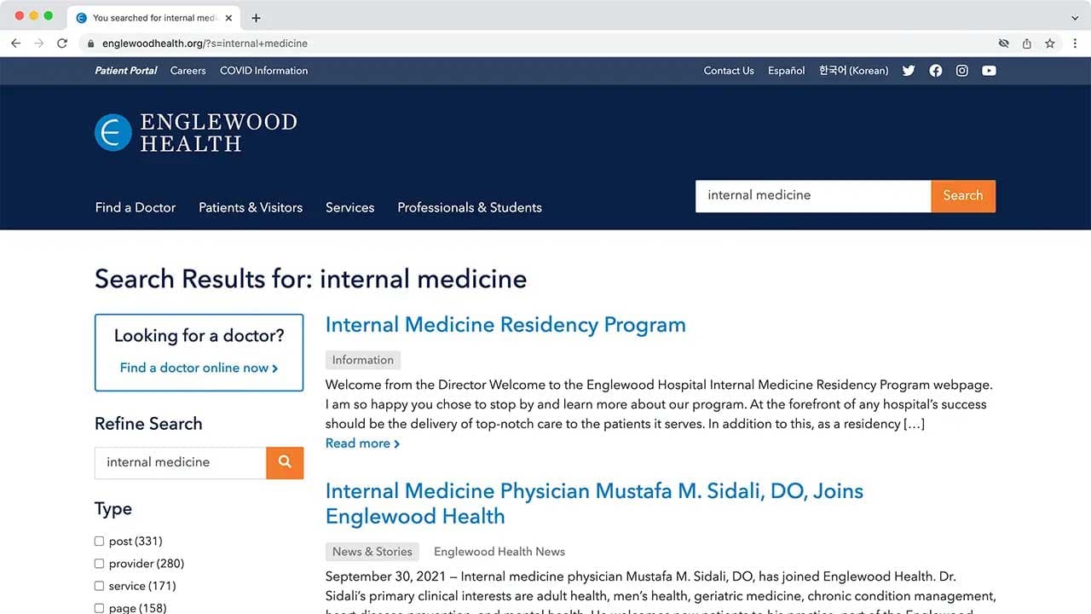Click the Search Results for heading

[x=311, y=279]
